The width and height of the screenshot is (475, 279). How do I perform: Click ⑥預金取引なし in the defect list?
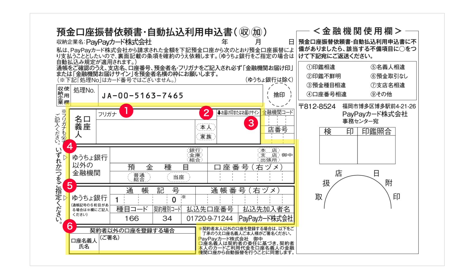[389, 76]
